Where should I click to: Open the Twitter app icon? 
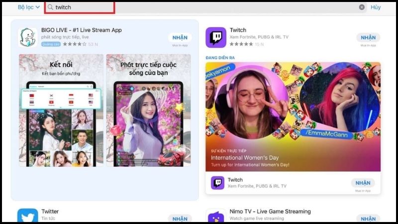[28, 216]
